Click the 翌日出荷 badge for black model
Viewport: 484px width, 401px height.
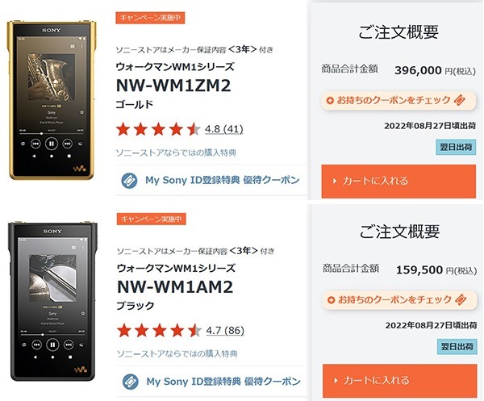click(x=457, y=346)
